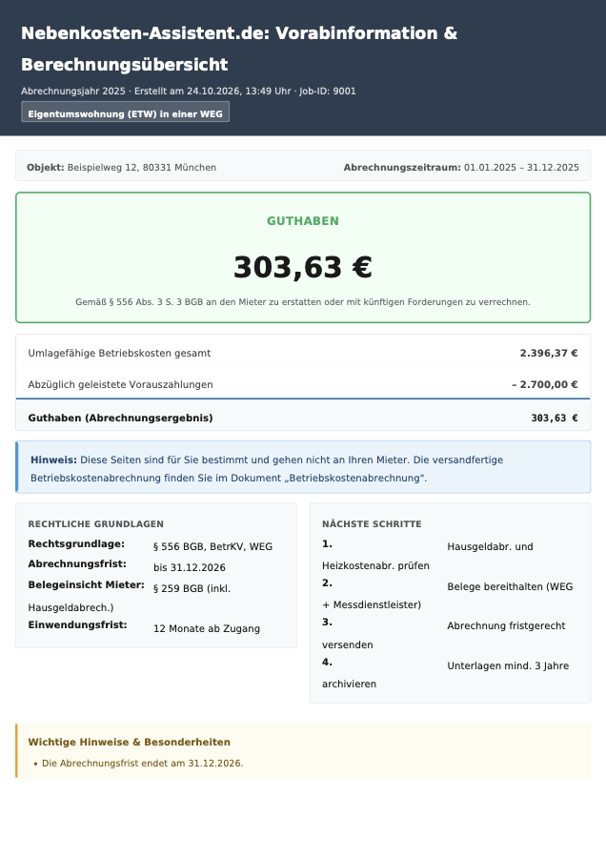Viewport: 606px width, 858px height.
Task: Click the address 'Beispielweg 12, 80331 München'
Action: [x=142, y=168]
